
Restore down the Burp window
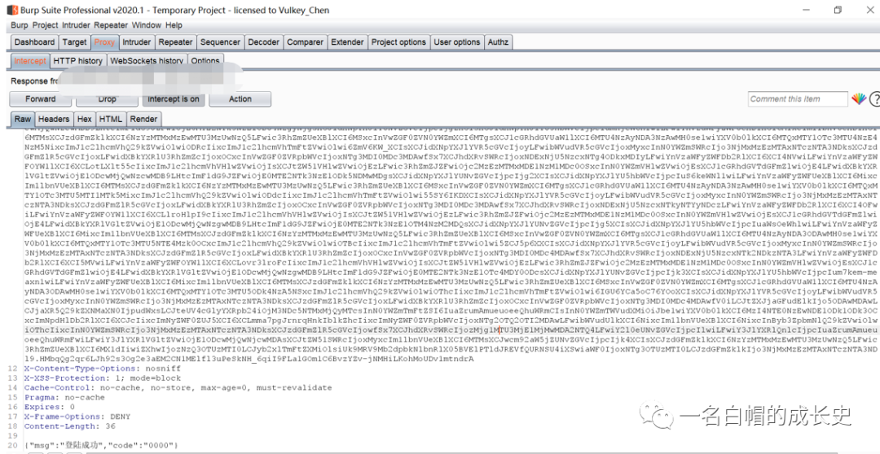pyautogui.click(x=838, y=10)
